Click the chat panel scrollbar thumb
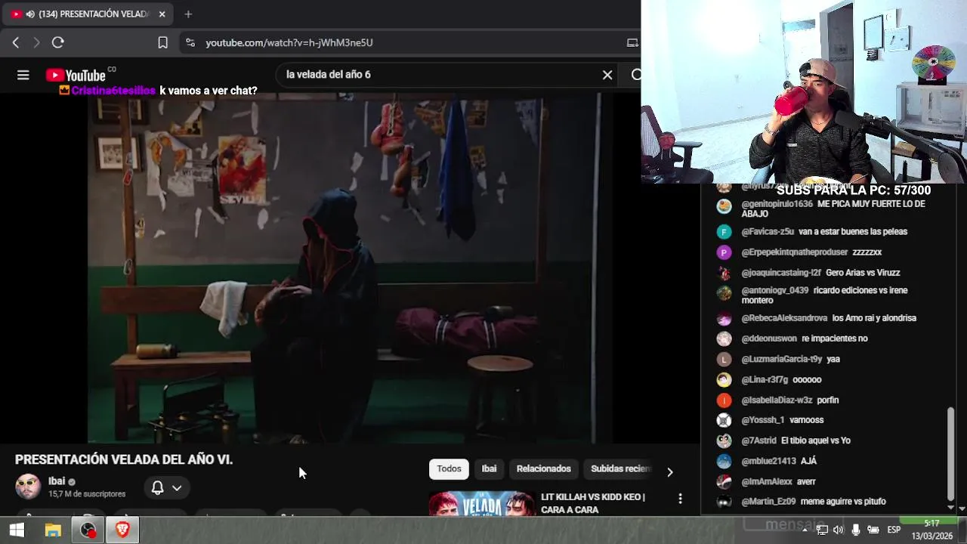This screenshot has width=967, height=544. tap(950, 453)
